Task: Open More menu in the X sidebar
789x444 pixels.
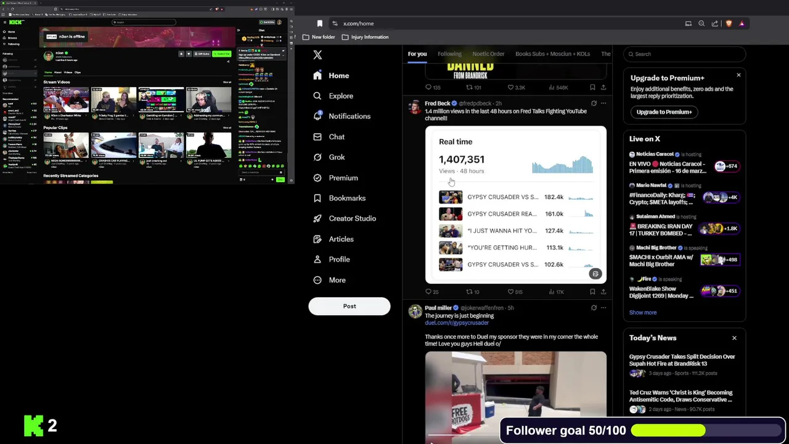Action: tap(329, 280)
